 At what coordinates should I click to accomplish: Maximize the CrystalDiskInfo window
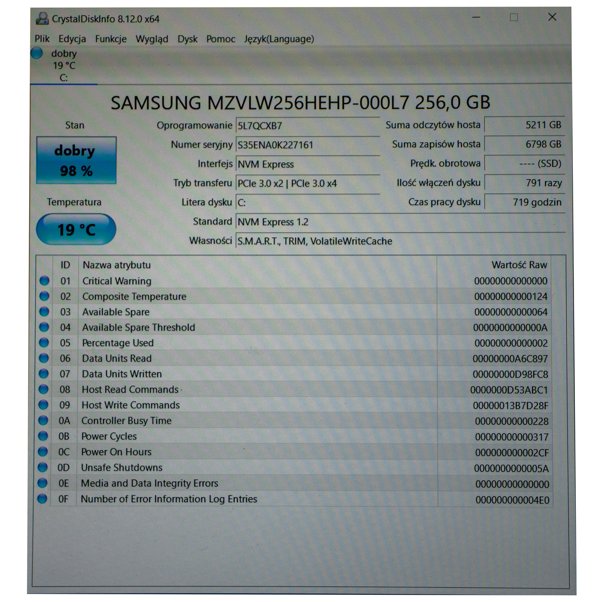click(x=514, y=17)
